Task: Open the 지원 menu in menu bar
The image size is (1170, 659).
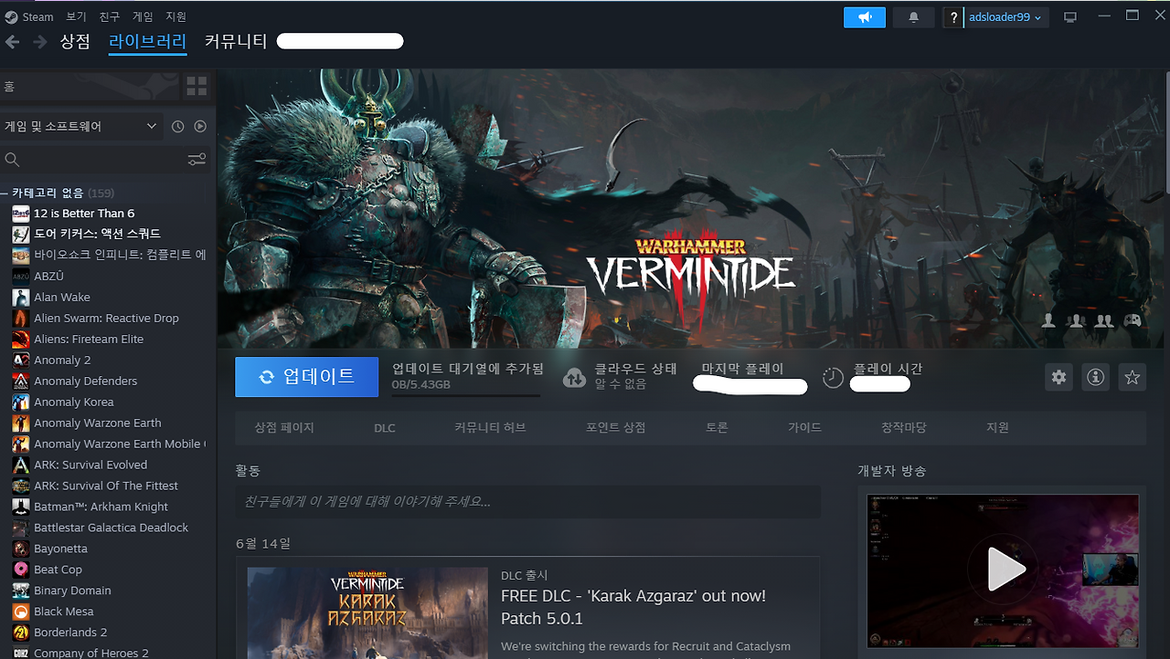Action: coord(176,16)
